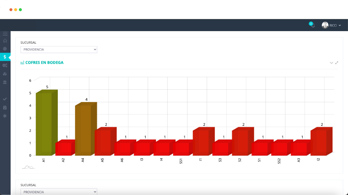Click the globe icon in sidebar

tap(5, 49)
